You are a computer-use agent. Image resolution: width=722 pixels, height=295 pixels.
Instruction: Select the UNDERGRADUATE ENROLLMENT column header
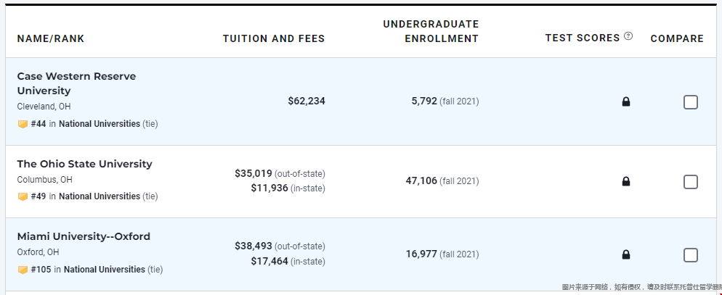pos(431,31)
